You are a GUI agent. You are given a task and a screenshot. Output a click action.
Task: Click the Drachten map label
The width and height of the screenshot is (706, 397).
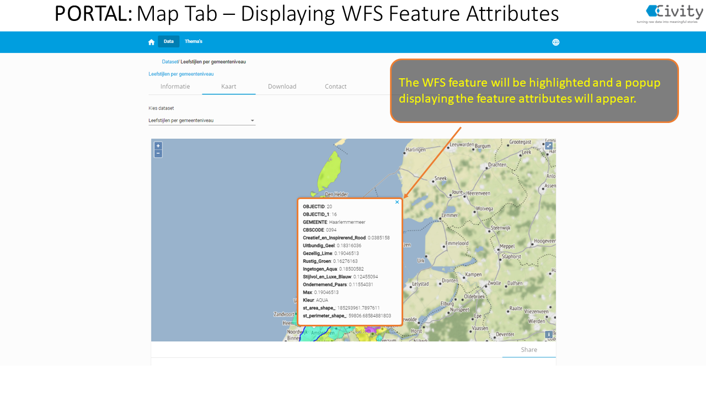tap(497, 165)
